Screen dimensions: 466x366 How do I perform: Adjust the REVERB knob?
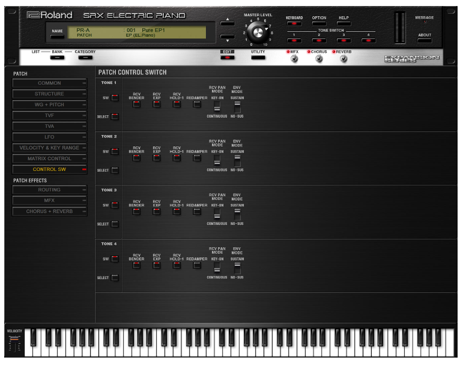tap(343, 59)
